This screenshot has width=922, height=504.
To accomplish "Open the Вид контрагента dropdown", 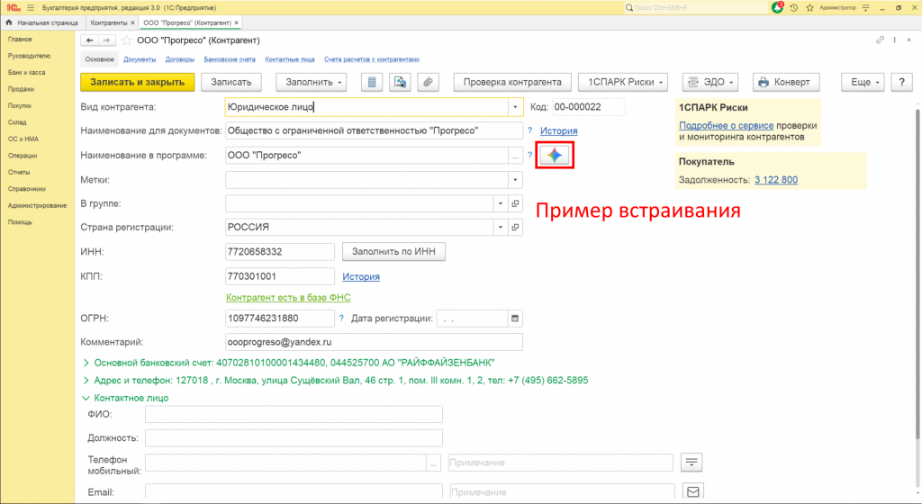I will click(x=515, y=107).
